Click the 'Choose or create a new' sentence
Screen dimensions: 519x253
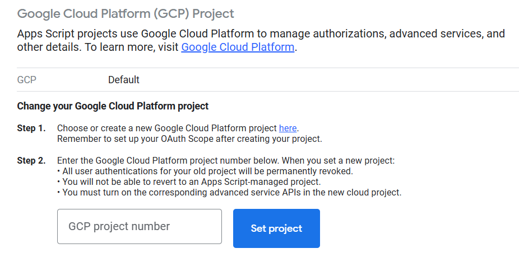[x=178, y=128]
